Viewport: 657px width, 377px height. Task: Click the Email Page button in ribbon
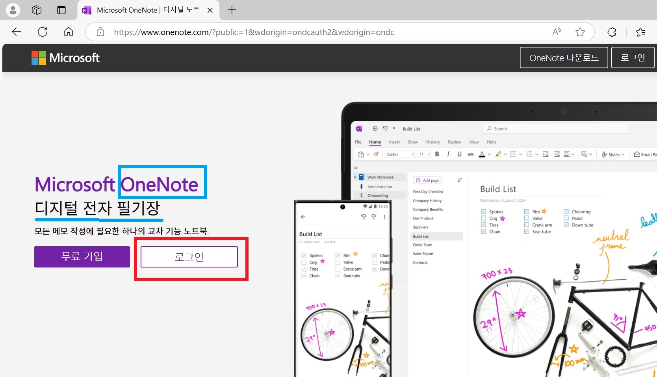pyautogui.click(x=645, y=154)
